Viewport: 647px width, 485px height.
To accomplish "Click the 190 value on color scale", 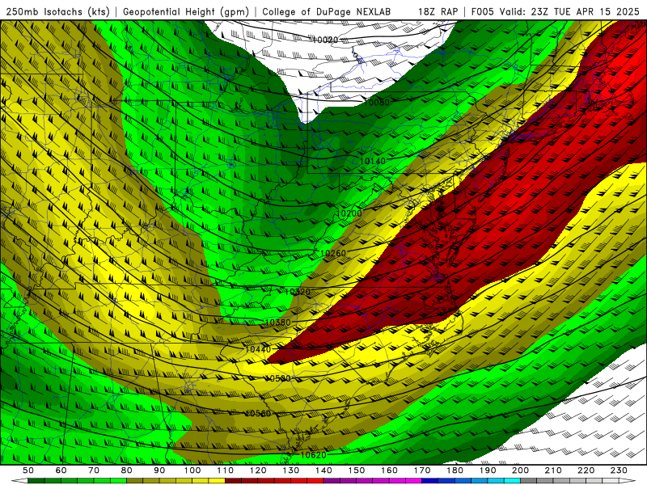I will coord(488,470).
